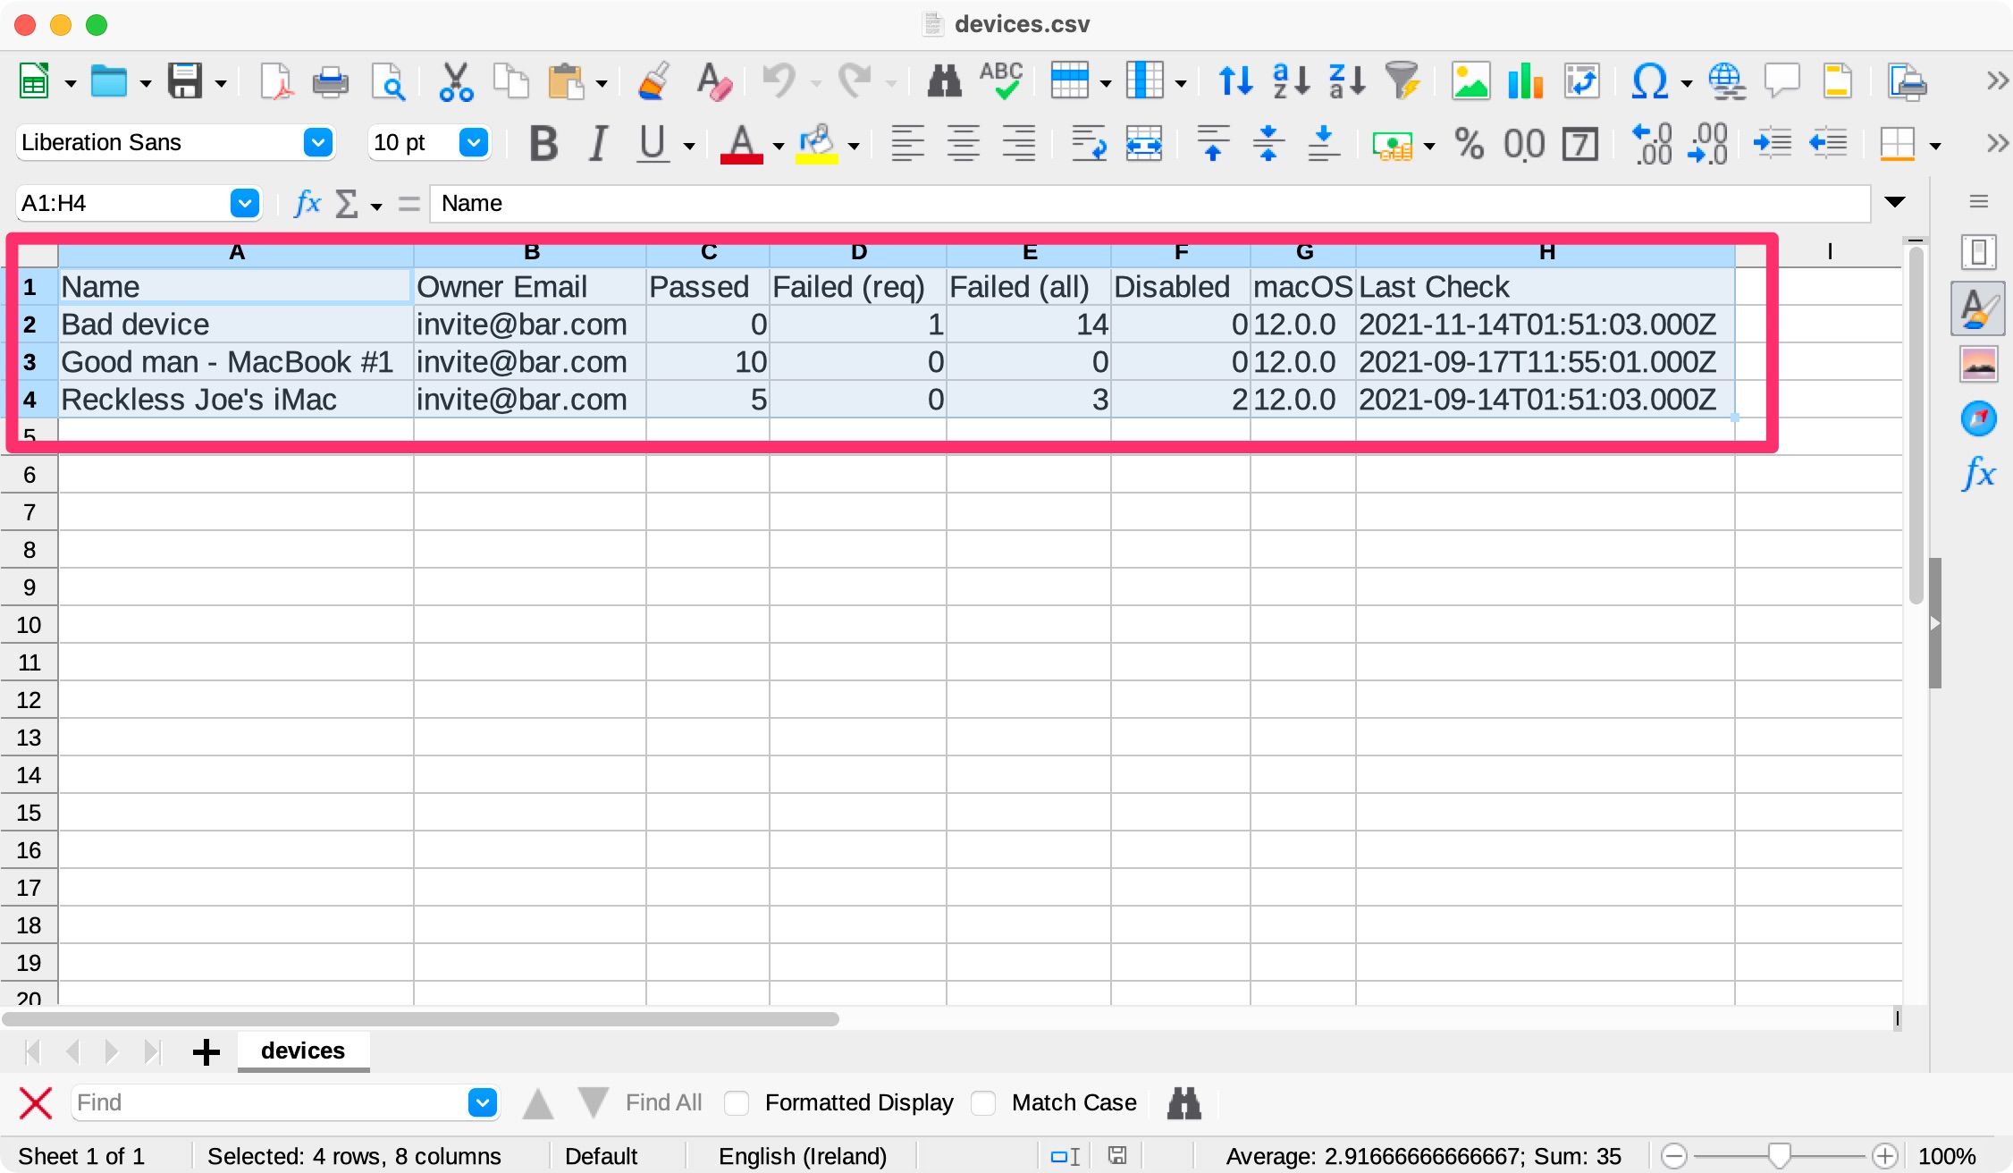Toggle Italic formatting
The image size is (2013, 1173).
(x=598, y=143)
